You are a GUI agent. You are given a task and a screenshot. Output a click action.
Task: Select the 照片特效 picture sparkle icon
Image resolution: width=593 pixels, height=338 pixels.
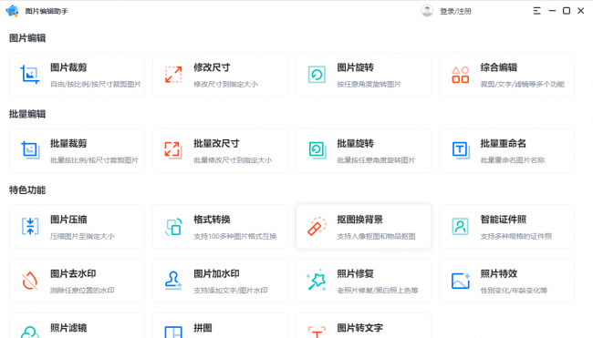tap(461, 281)
